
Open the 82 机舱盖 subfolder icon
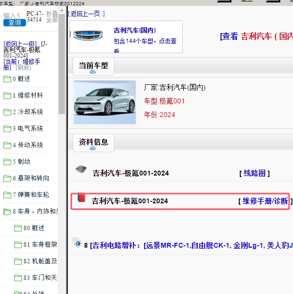click(x=18, y=261)
